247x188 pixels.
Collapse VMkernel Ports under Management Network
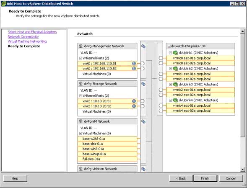(81, 58)
